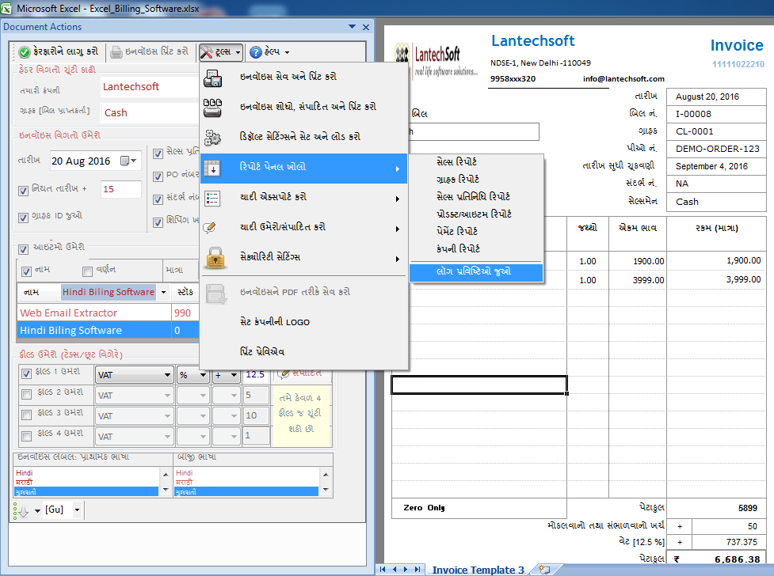Click the save invoice as PDF icon

point(215,294)
